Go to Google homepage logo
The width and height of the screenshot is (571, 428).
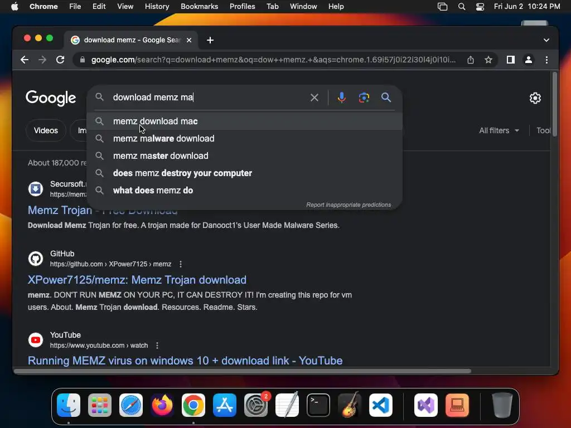click(51, 98)
